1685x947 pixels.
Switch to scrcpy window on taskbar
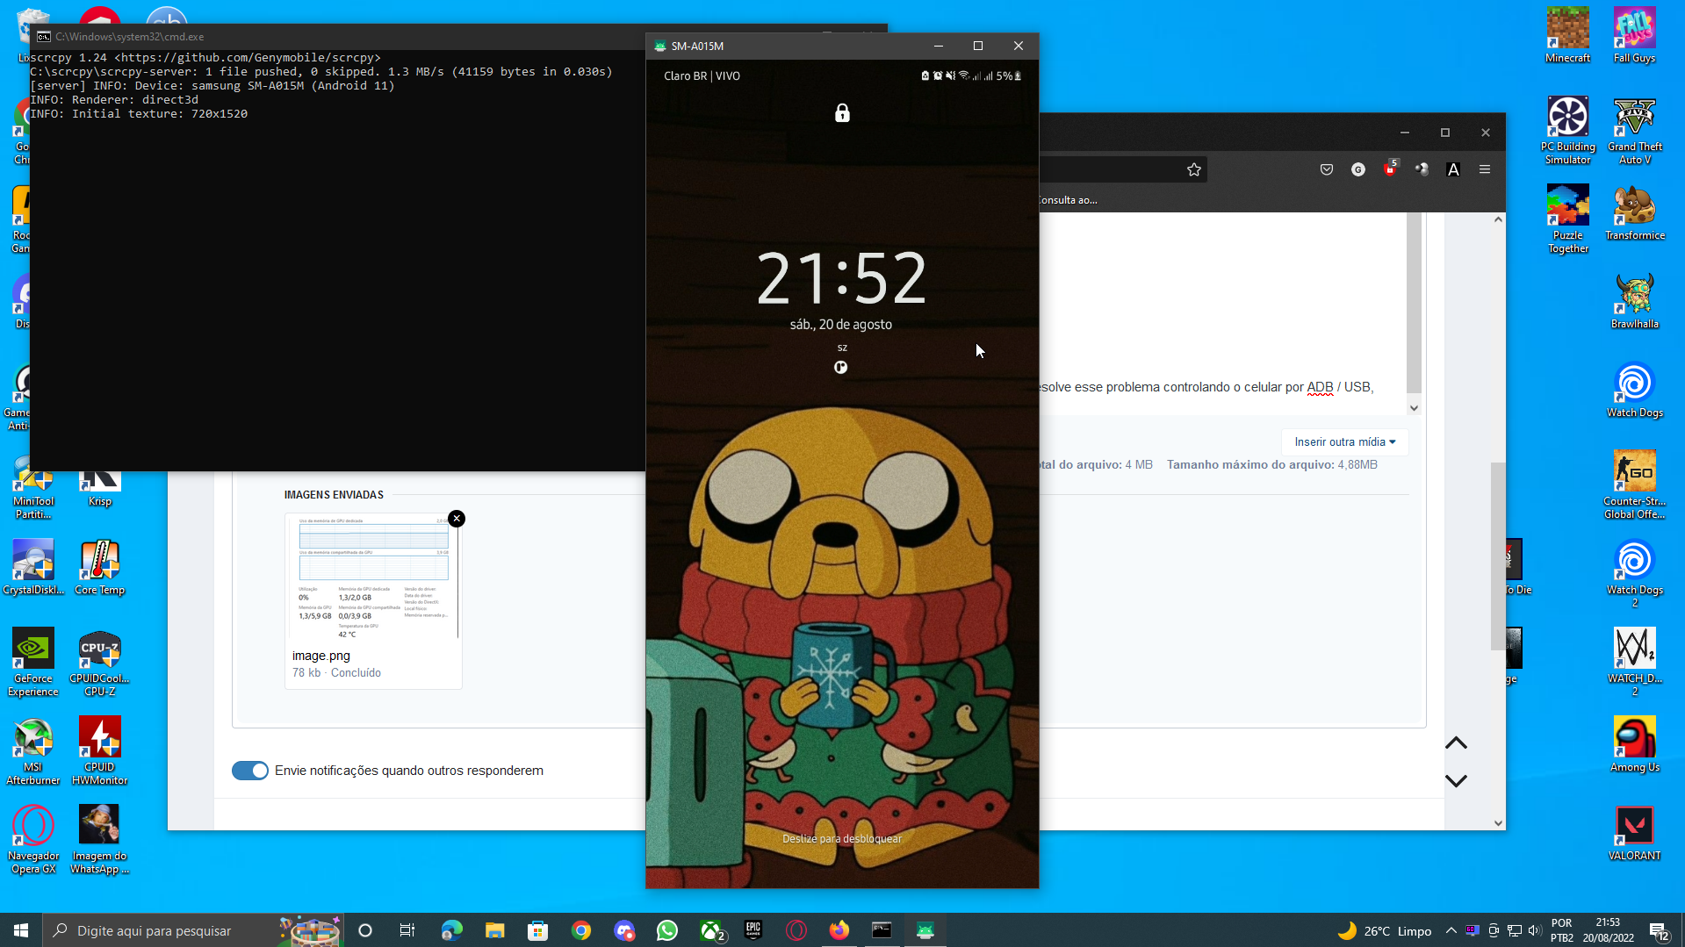(x=925, y=930)
